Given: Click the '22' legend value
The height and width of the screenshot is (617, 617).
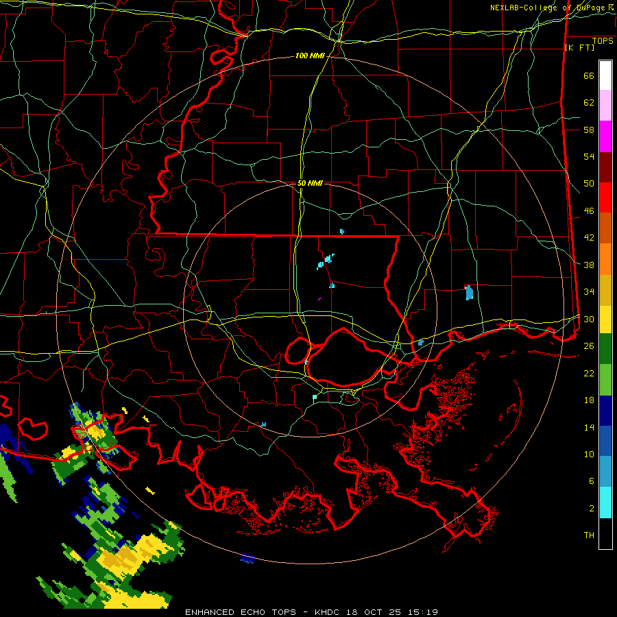Looking at the screenshot, I should (x=589, y=373).
